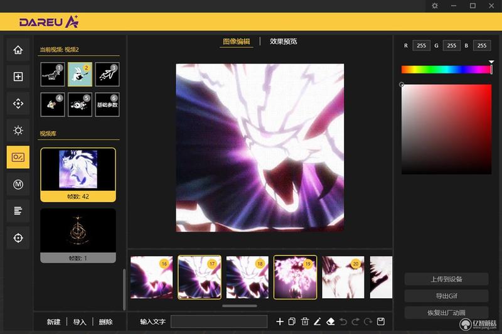502x334 pixels.
Task: Click the G value field
Action: [x=452, y=45]
